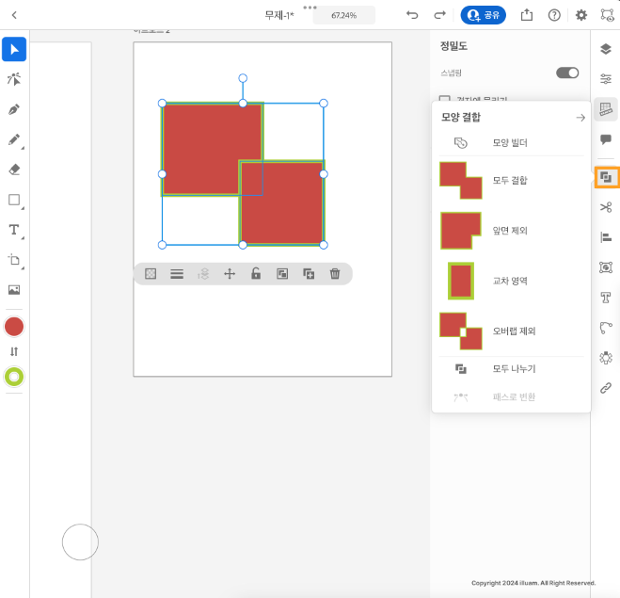Click the group icon in floating toolbar

[x=282, y=273]
